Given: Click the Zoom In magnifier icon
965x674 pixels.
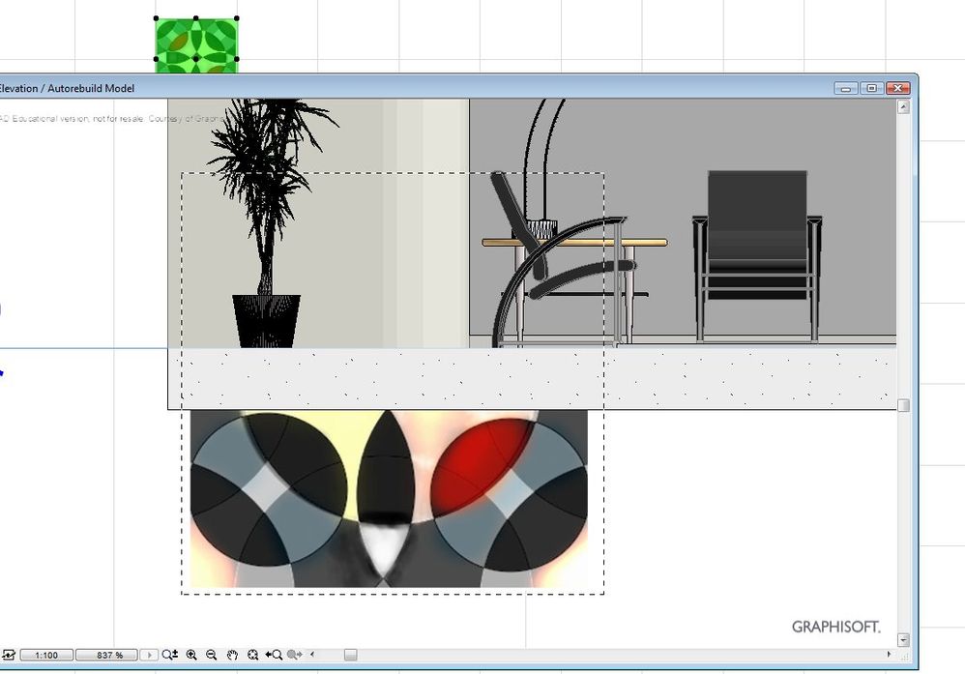Looking at the screenshot, I should point(191,655).
